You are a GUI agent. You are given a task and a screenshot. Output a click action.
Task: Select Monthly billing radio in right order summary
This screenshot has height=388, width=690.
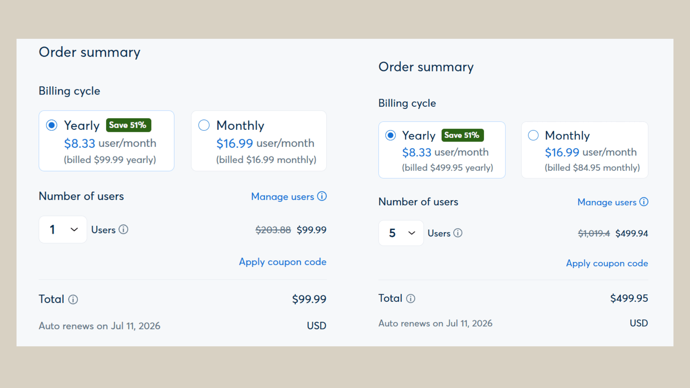click(533, 135)
